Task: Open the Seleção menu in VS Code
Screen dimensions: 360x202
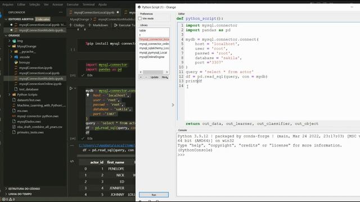Action: pyautogui.click(x=35, y=4)
